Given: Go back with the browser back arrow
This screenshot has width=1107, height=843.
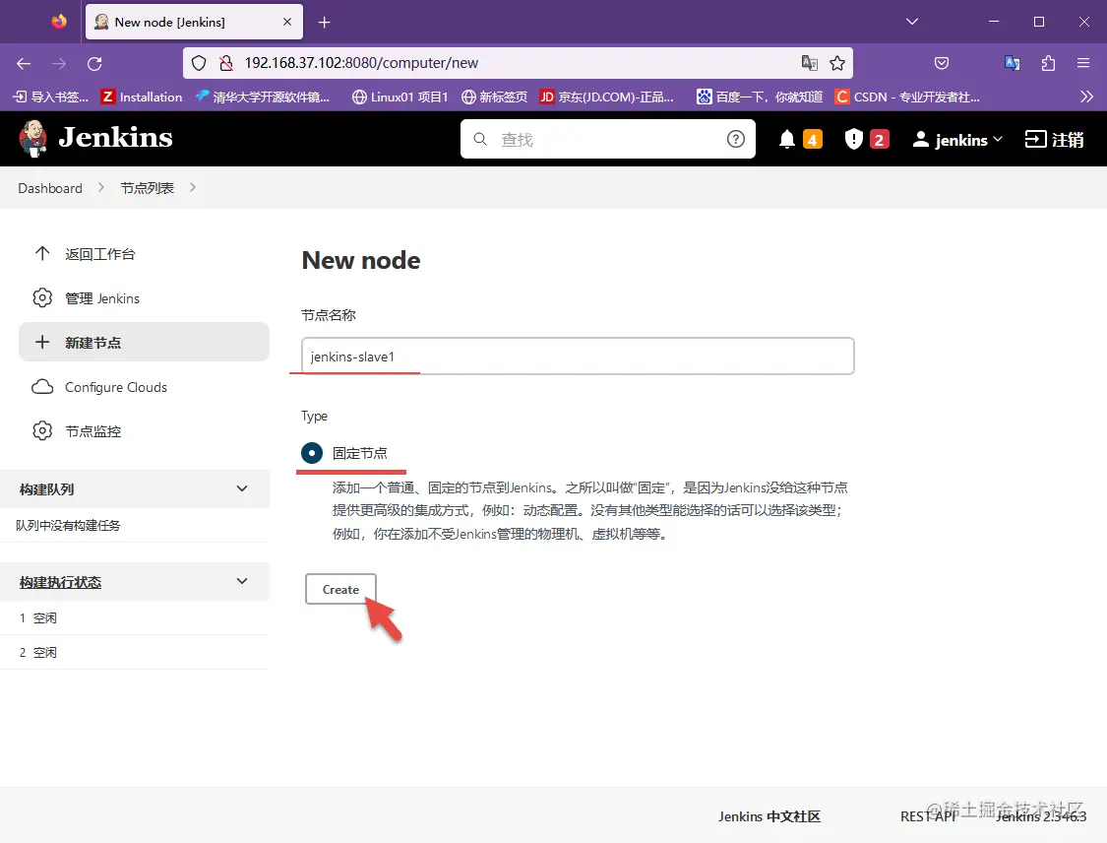Looking at the screenshot, I should (24, 64).
